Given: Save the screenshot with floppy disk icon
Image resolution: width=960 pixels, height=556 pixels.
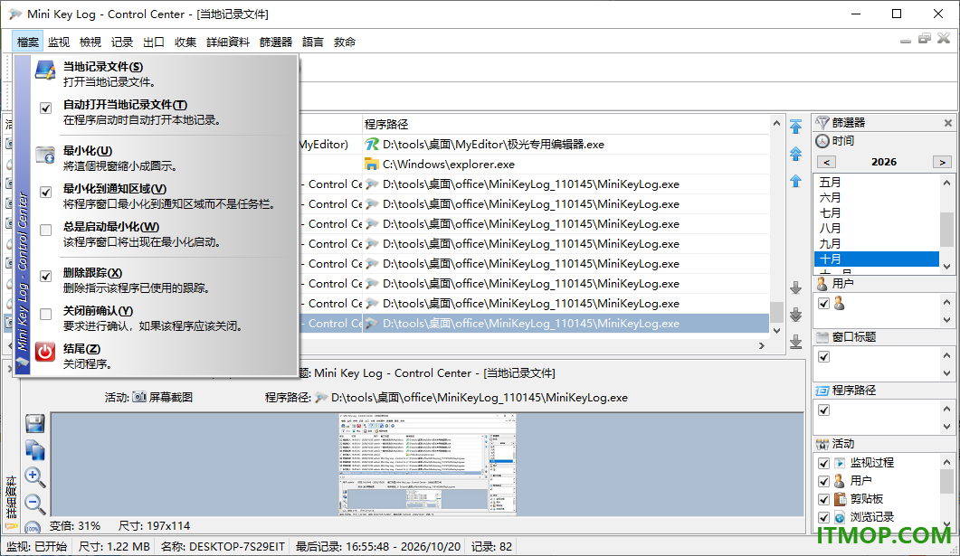Looking at the screenshot, I should tap(35, 424).
